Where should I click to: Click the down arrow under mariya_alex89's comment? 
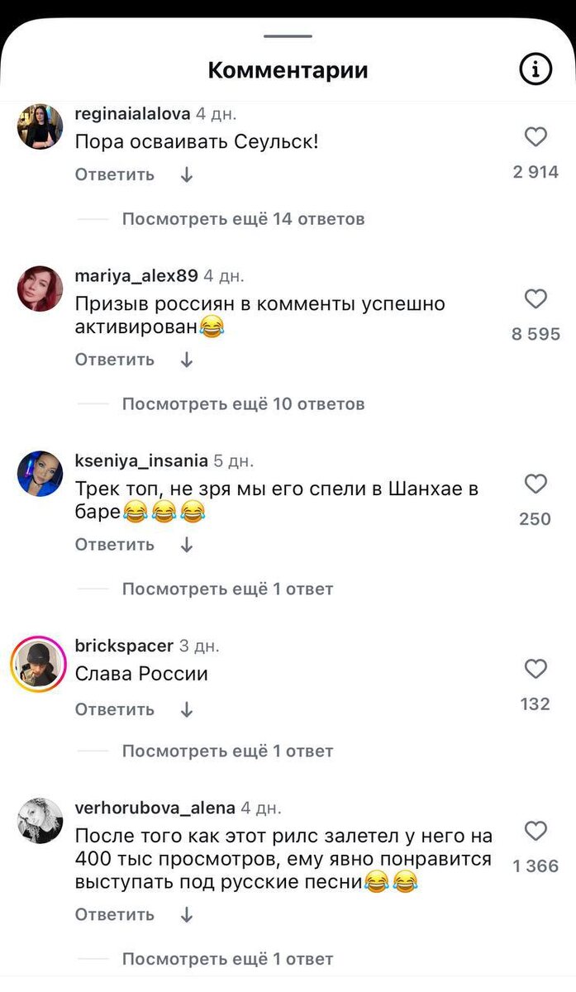pyautogui.click(x=187, y=360)
